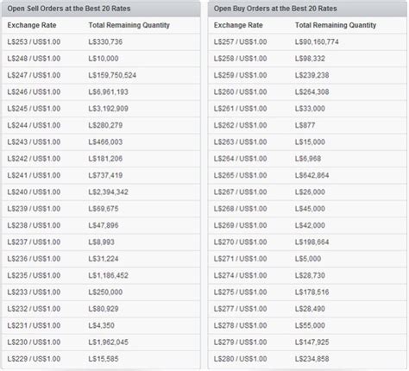This screenshot has width=409, height=371.
Task: Select the L$240 sell rate row
Action: [x=101, y=192]
